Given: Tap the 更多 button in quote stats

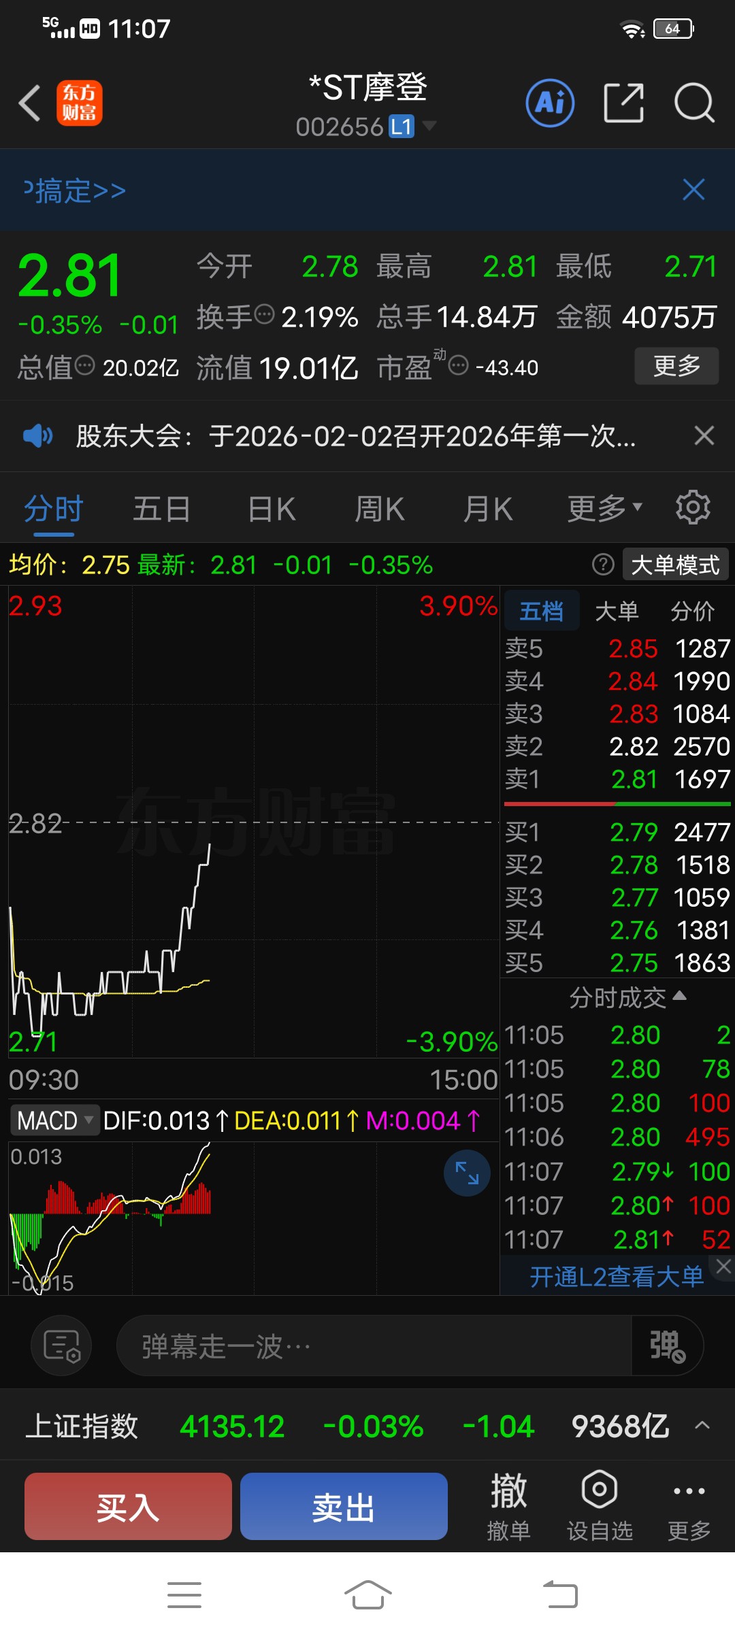Looking at the screenshot, I should pos(676,366).
